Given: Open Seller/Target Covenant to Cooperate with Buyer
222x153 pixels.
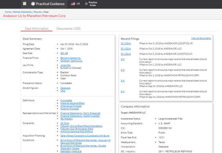Looking at the screenshot, I should coord(85,136).
